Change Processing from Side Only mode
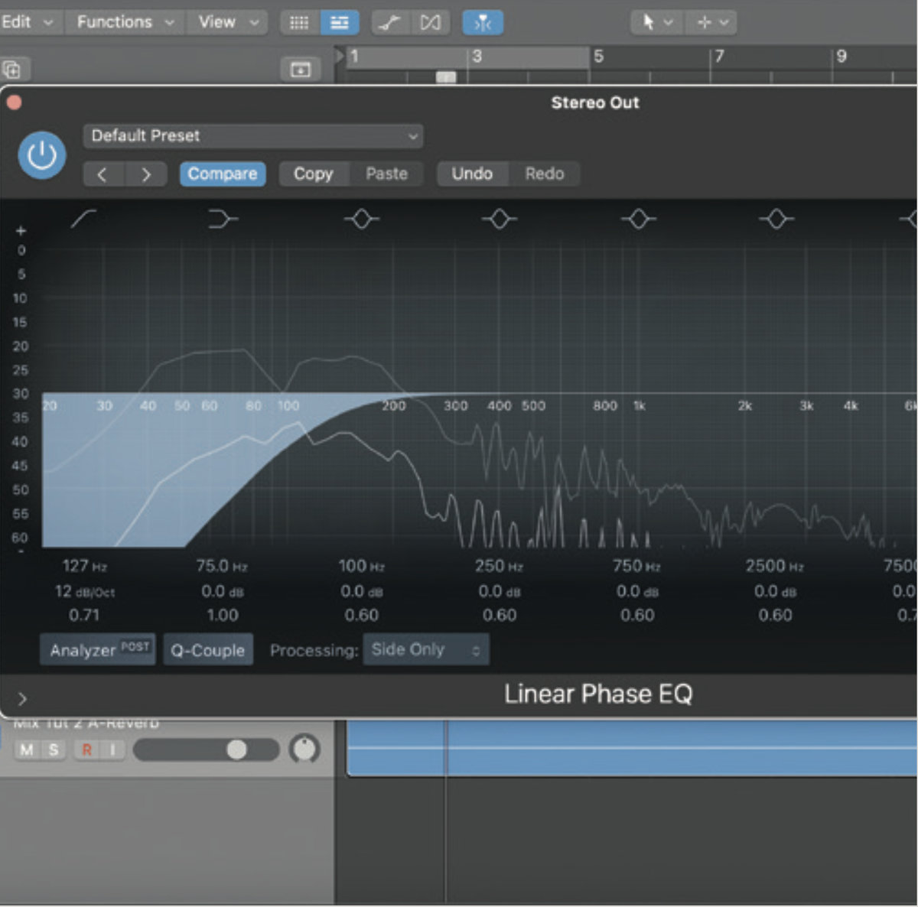Viewport: 918px width, 907px height. 425,649
